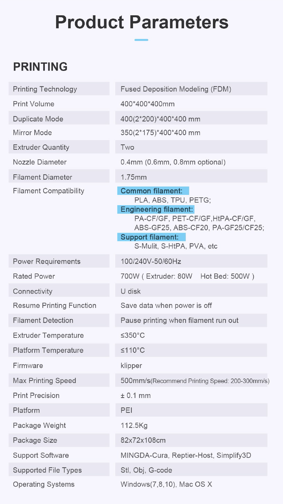Click the Fused Deposition Modeling (FDM) value

pos(176,89)
